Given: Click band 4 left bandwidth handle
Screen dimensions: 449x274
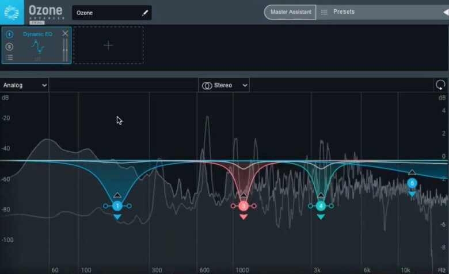Looking at the screenshot, I should pos(310,206).
